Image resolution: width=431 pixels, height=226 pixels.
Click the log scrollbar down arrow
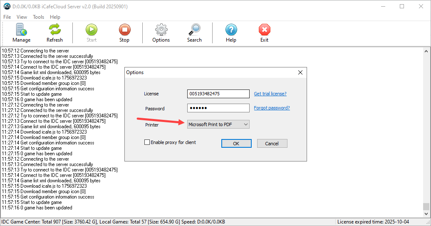426,214
